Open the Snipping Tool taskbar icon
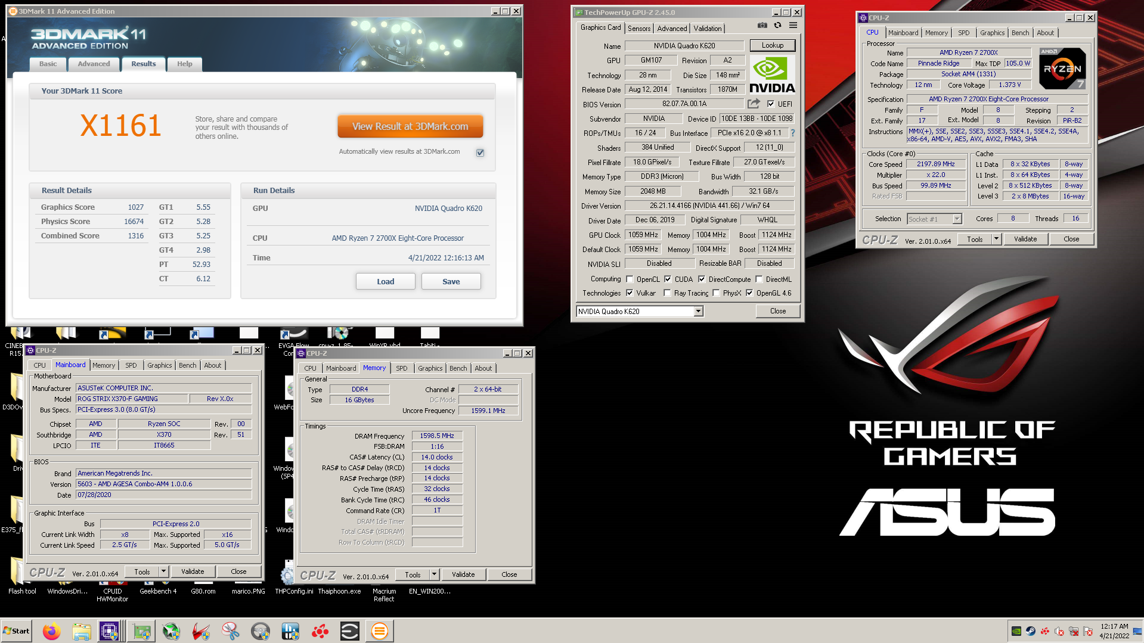Image resolution: width=1144 pixels, height=643 pixels. click(x=231, y=631)
